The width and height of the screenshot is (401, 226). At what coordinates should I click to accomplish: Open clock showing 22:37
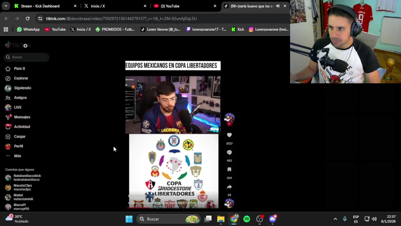pos(389,219)
